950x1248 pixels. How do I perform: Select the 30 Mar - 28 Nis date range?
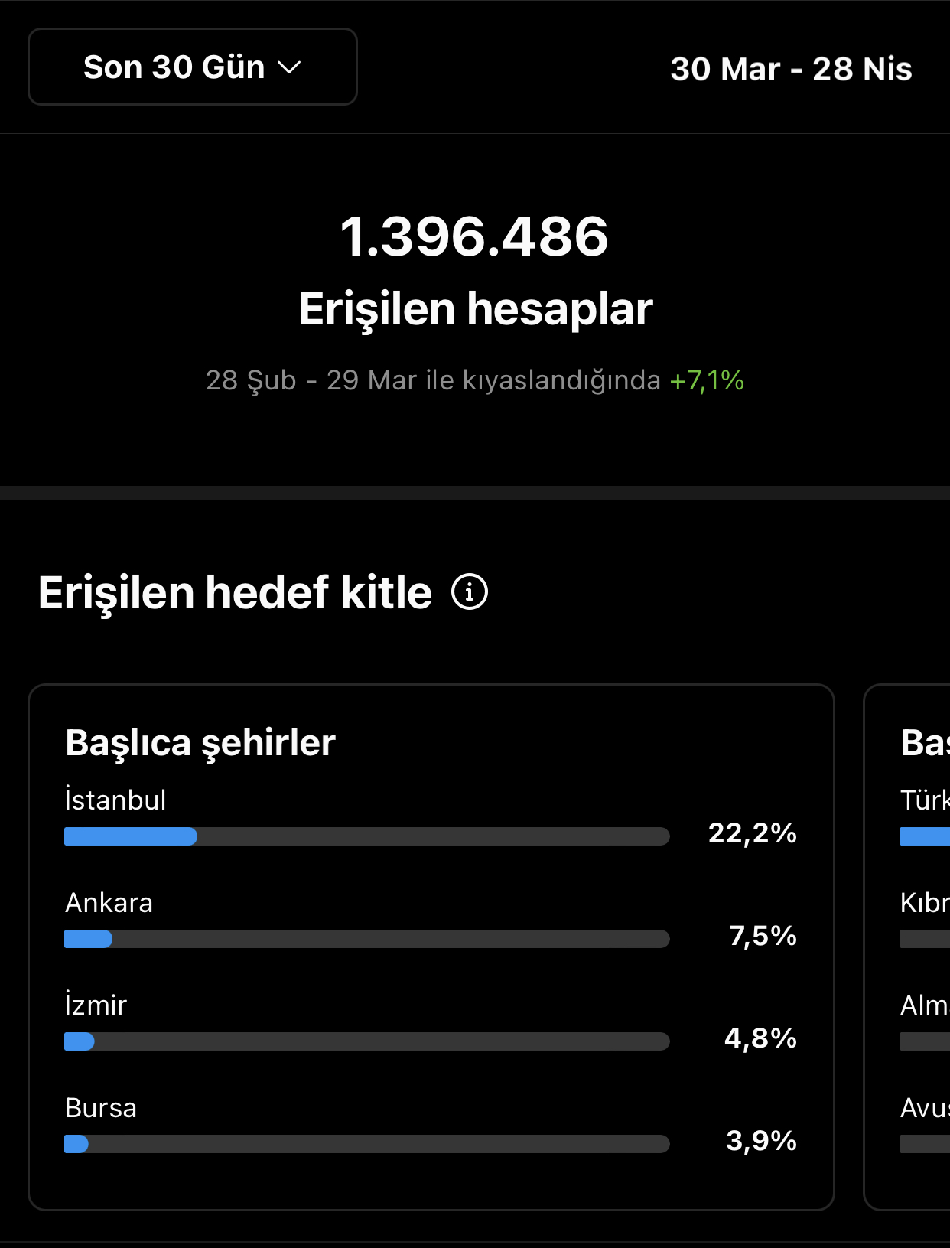791,69
